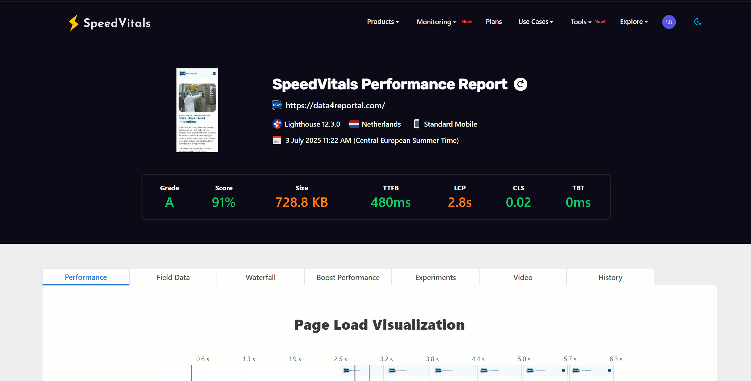Click the SpeedVitals wordmark text

coord(117,23)
